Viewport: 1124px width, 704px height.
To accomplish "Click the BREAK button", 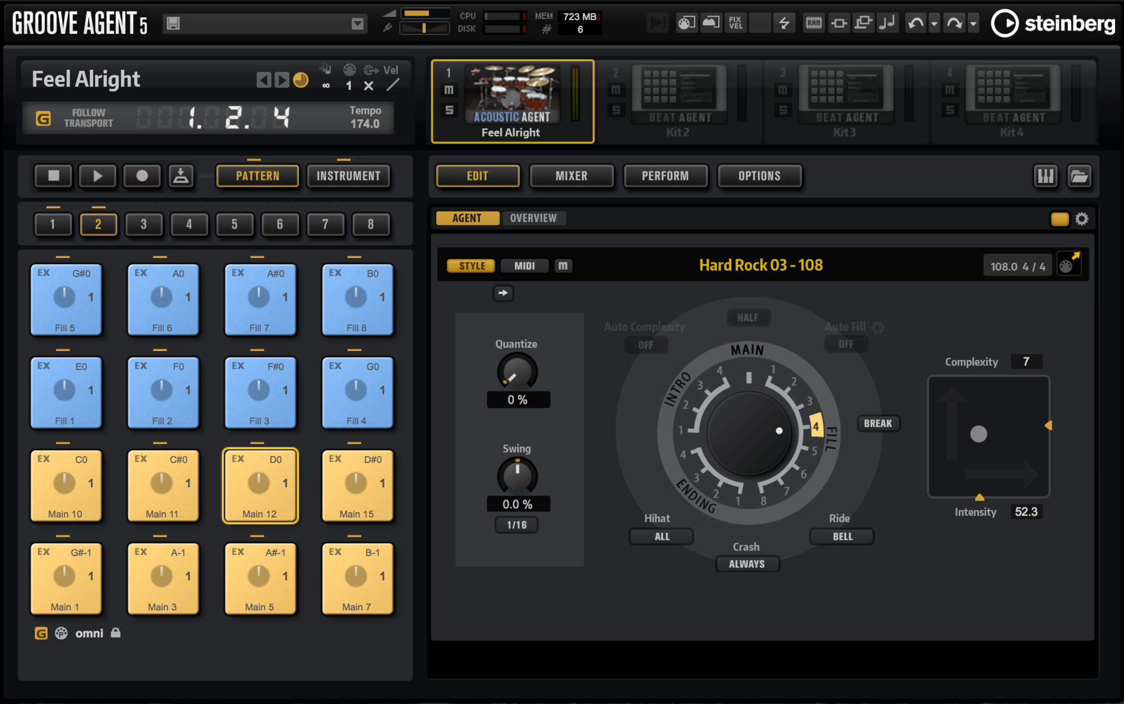I will [x=878, y=423].
